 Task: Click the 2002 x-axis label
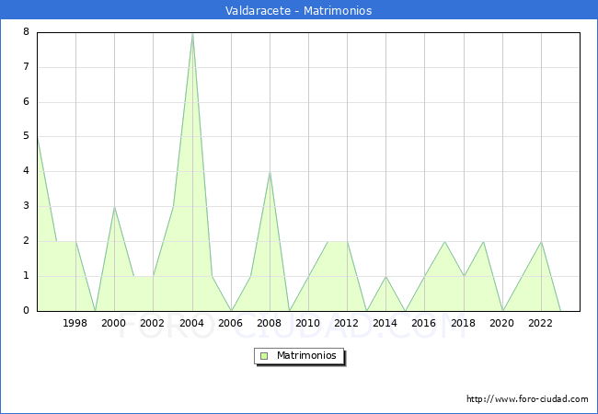click(x=152, y=323)
